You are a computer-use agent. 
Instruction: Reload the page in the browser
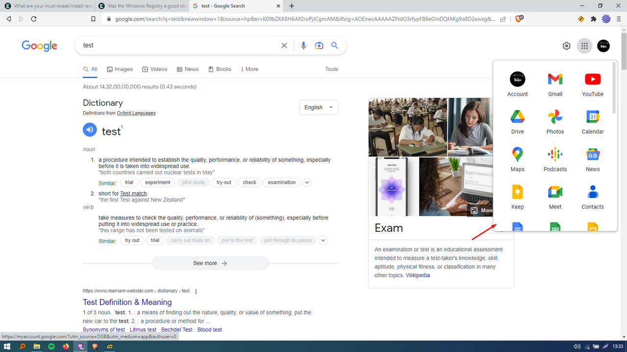(34, 19)
